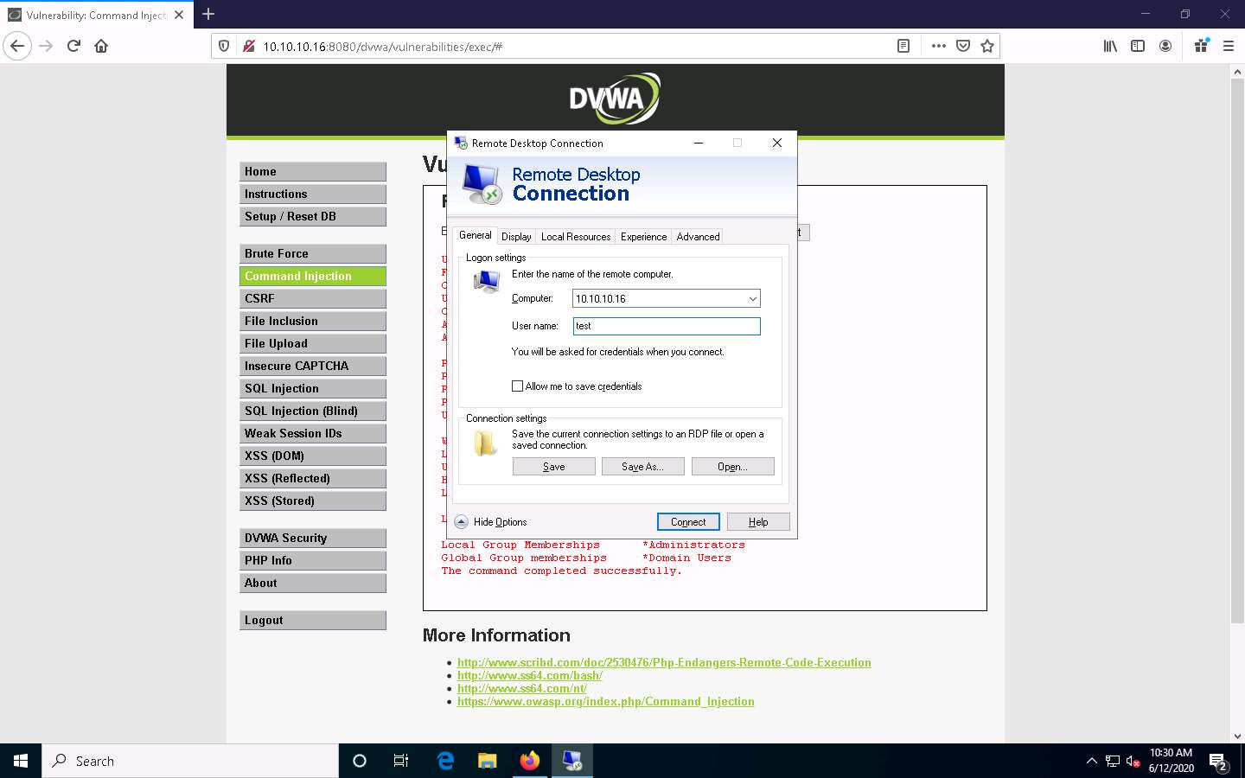Open the Firefox Library icon
The image size is (1245, 778).
[1110, 45]
